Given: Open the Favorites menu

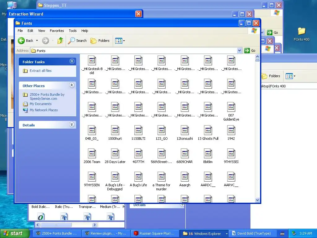Looking at the screenshot, I should point(57,31).
